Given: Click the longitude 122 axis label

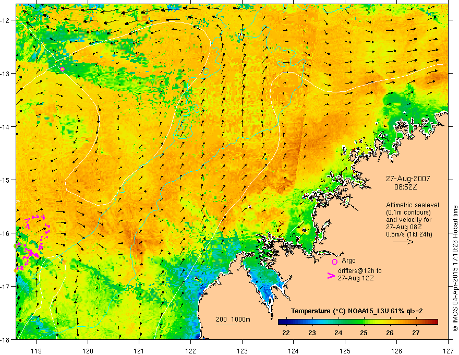Looking at the screenshot, I should (x=190, y=351).
